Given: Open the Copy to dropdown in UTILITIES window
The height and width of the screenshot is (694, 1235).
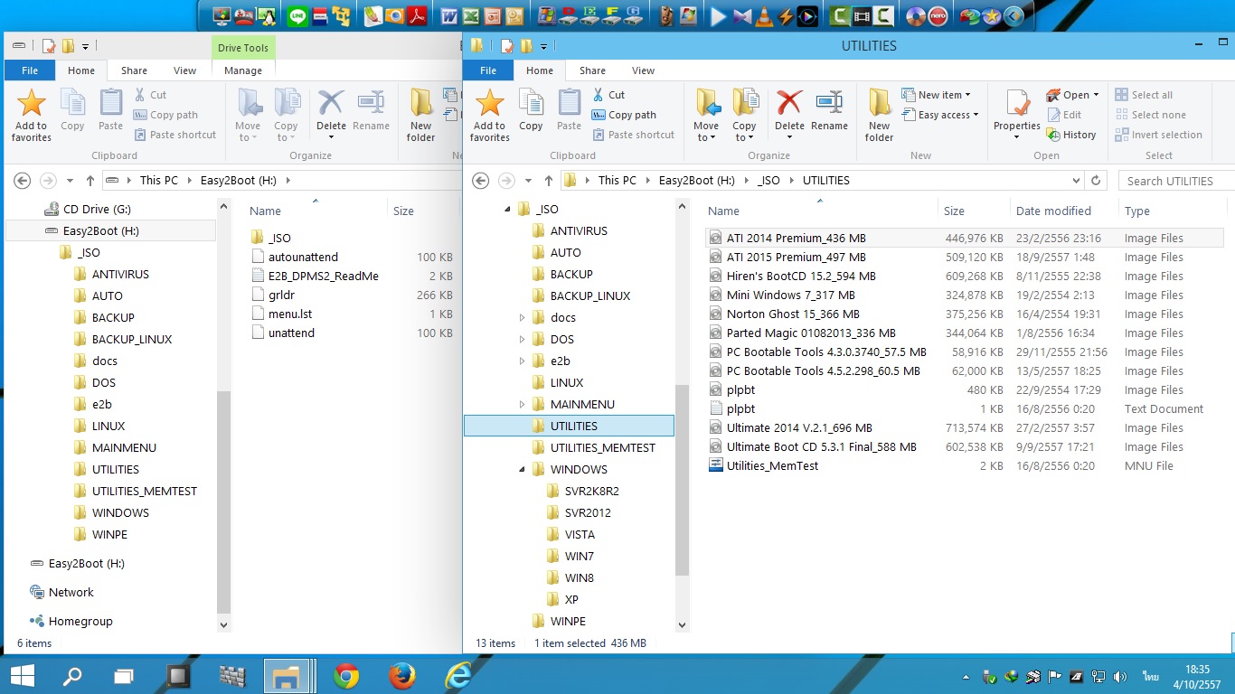Looking at the screenshot, I should [744, 115].
